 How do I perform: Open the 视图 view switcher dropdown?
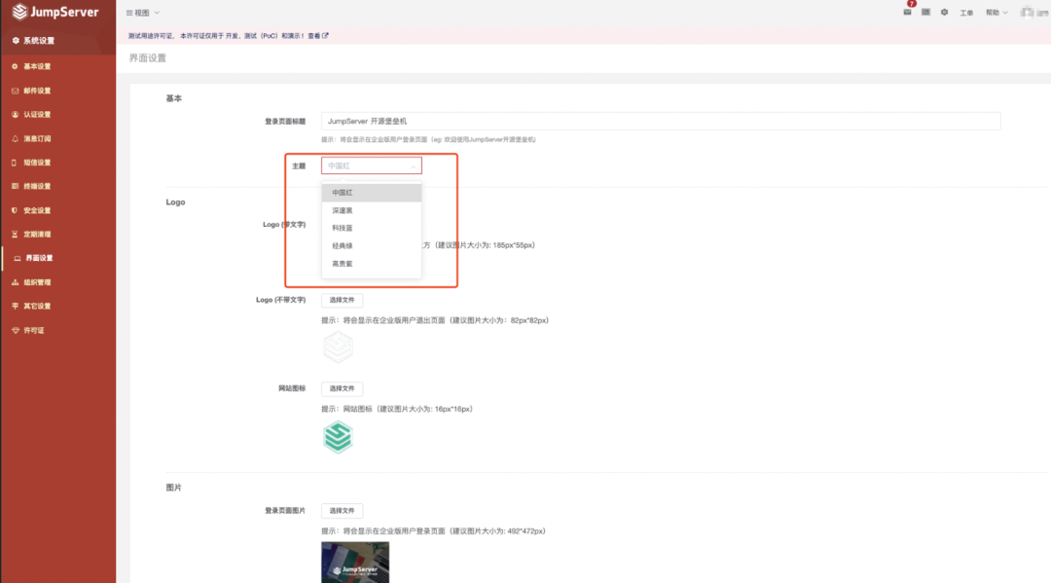pos(143,13)
